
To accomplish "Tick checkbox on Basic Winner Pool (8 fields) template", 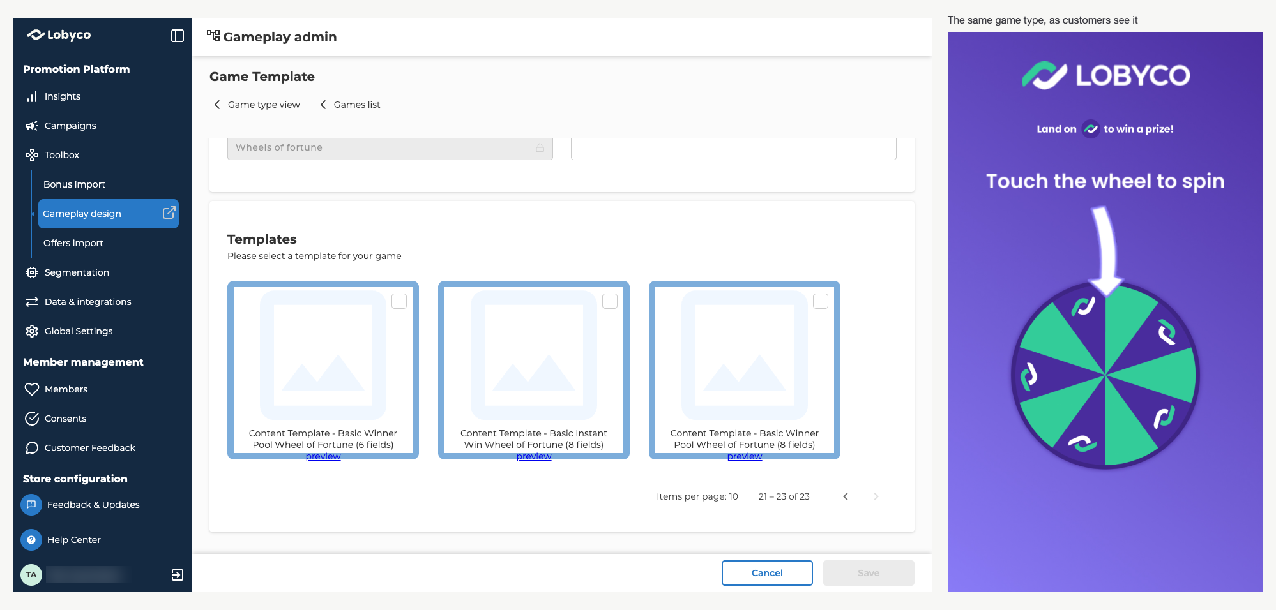I will click(x=821, y=301).
